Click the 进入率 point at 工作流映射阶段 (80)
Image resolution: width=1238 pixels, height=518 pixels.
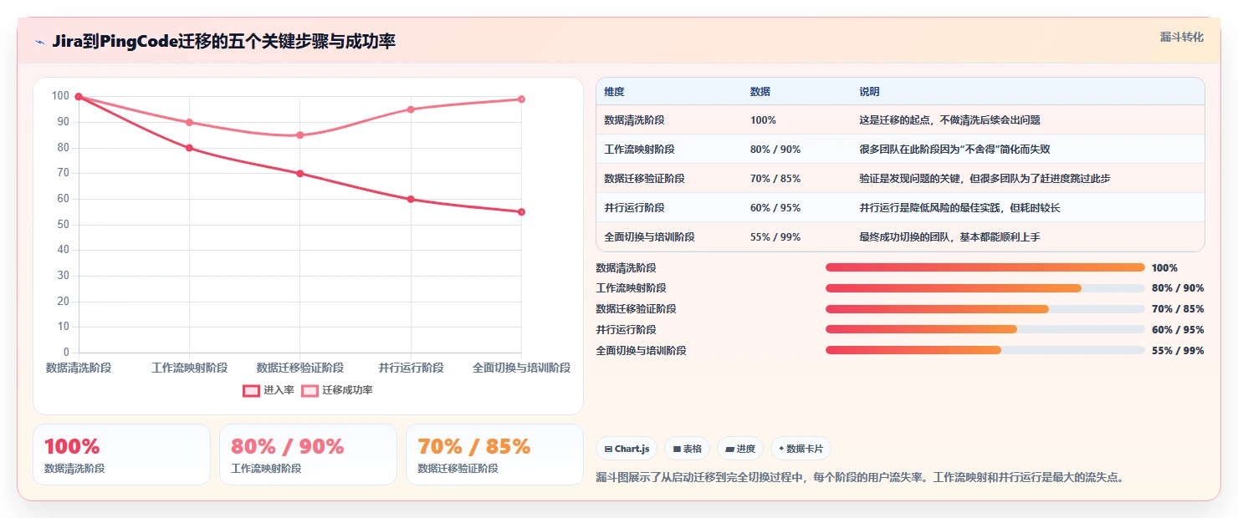point(189,148)
